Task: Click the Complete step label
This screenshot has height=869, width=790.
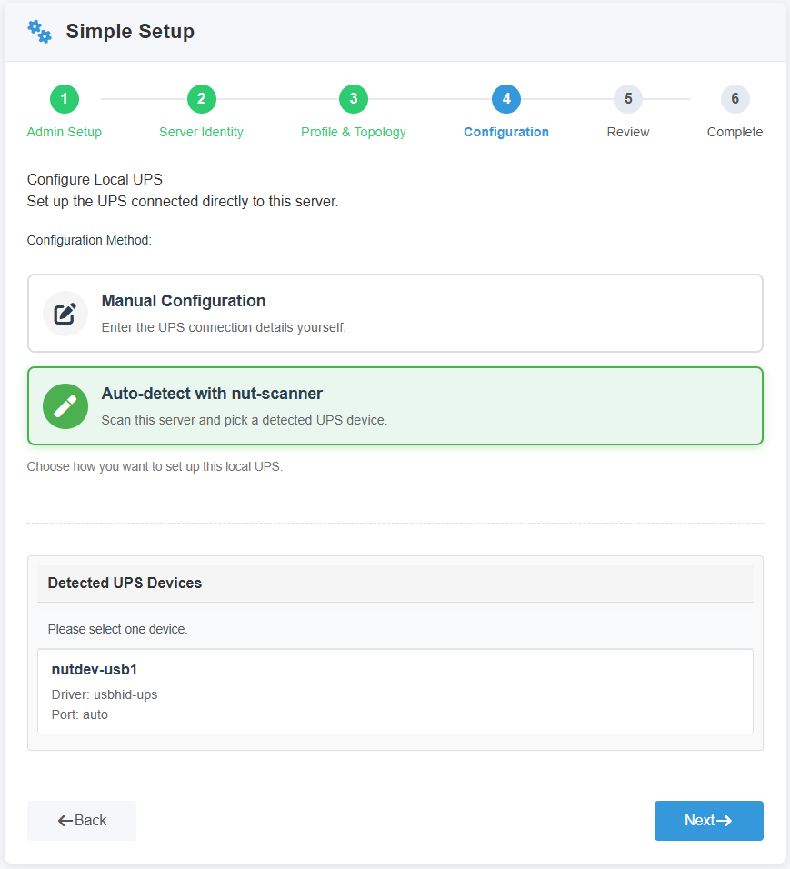Action: [x=735, y=132]
